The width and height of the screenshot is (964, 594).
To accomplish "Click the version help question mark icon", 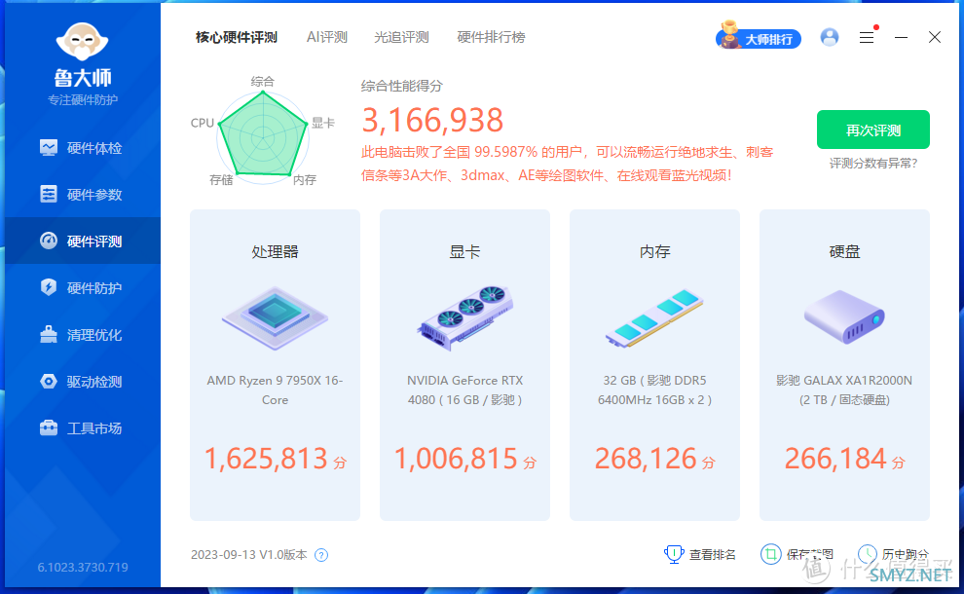I will [321, 555].
